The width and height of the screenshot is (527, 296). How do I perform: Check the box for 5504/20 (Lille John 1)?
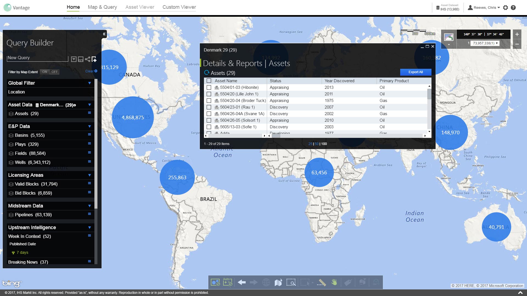coord(209,94)
